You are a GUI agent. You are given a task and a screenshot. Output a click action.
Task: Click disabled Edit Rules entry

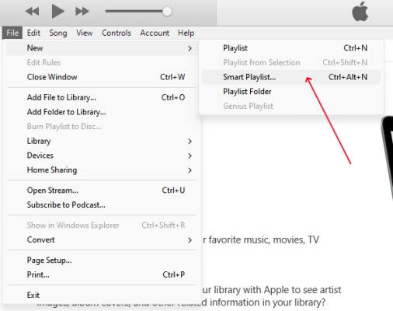(x=102, y=62)
